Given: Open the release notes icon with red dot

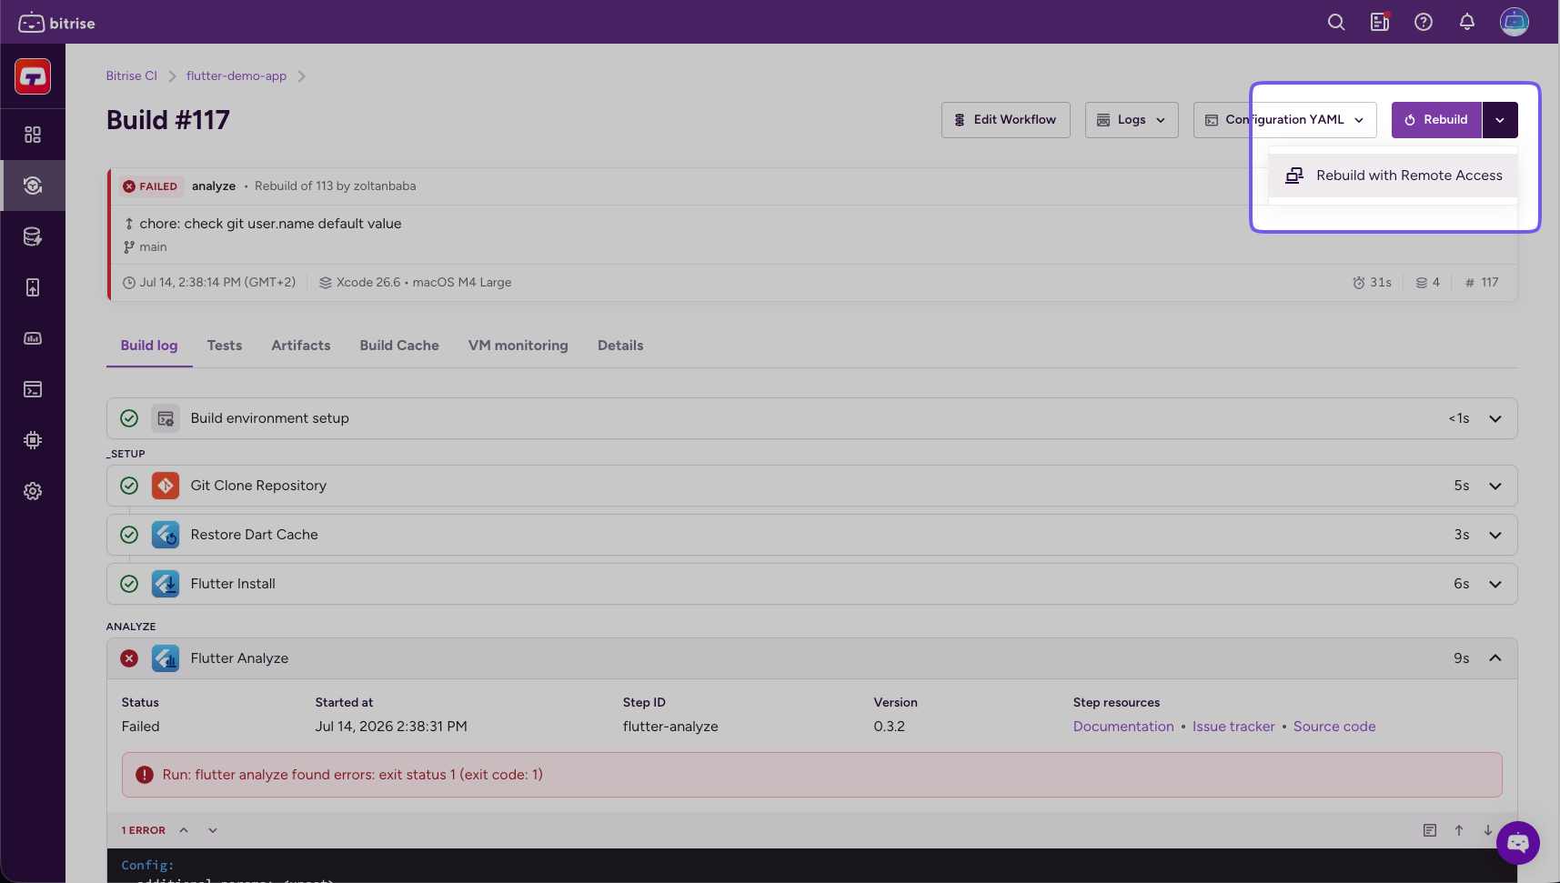Looking at the screenshot, I should [1380, 22].
